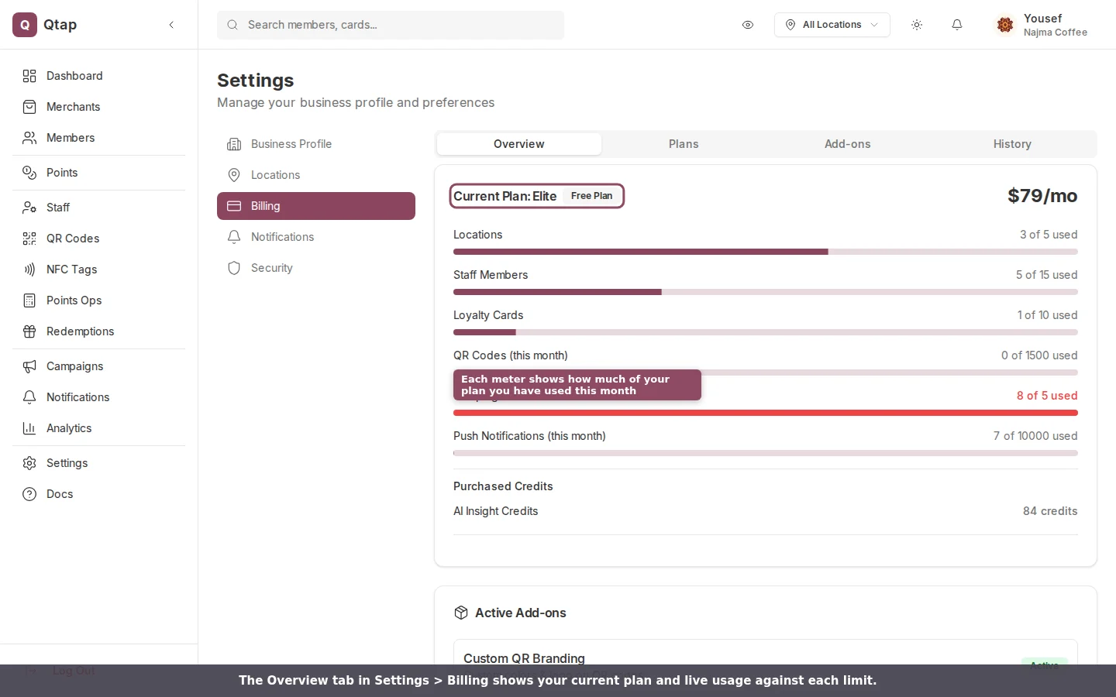Image resolution: width=1116 pixels, height=697 pixels.
Task: Click the Active Add-ons package icon
Action: 461,613
